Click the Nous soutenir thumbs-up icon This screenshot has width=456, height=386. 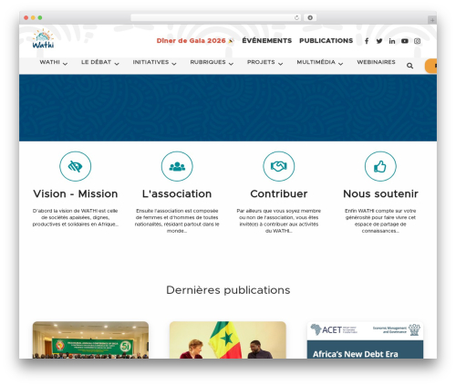coord(380,166)
